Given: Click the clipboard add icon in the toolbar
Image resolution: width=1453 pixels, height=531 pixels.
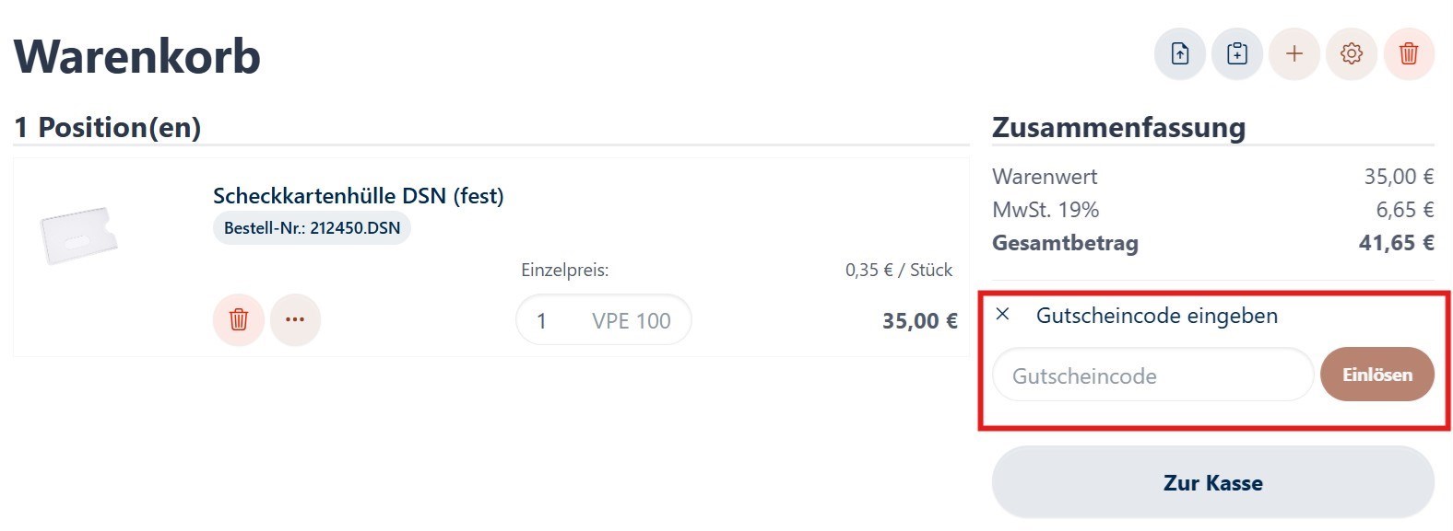Looking at the screenshot, I should [1236, 54].
